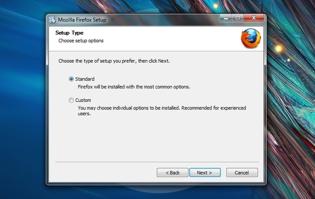Screen dimensions: 315x199
Task: Click the greyed-out maximize button
Action: (x=238, y=18)
